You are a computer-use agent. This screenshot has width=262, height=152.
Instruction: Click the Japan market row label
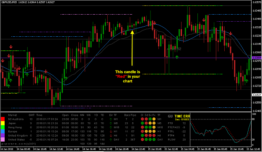12,123
